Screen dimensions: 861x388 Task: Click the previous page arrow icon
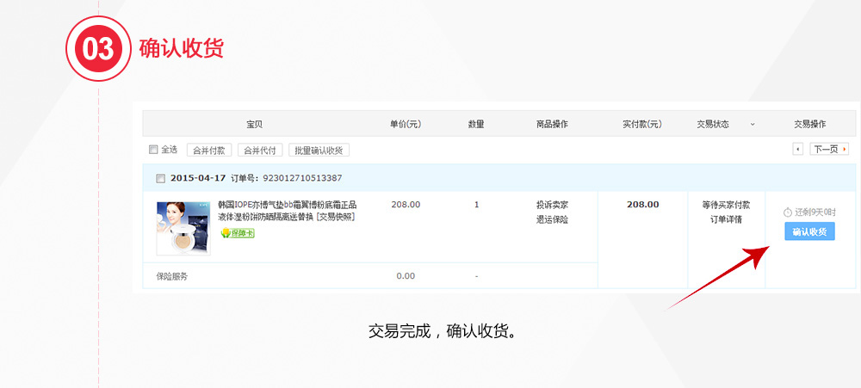pyautogui.click(x=797, y=149)
